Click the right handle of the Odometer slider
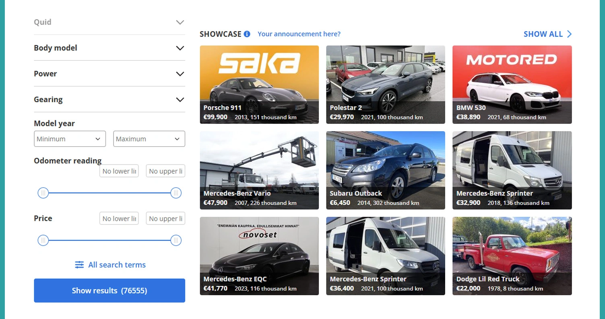This screenshot has height=319, width=605. [176, 193]
